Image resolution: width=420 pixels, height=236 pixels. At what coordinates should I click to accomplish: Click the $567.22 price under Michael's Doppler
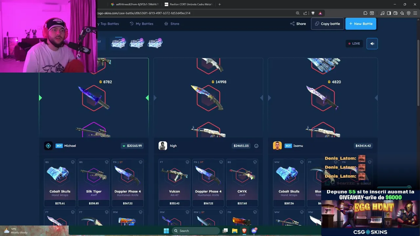click(128, 203)
